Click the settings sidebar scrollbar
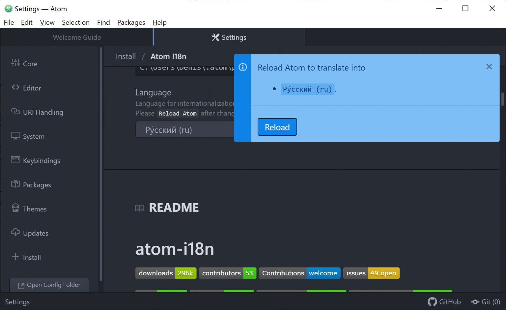Image resolution: width=506 pixels, height=310 pixels. point(101,164)
